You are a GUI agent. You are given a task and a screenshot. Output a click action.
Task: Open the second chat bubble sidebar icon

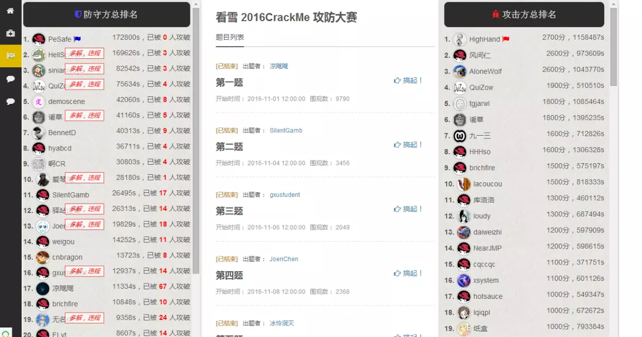[11, 101]
